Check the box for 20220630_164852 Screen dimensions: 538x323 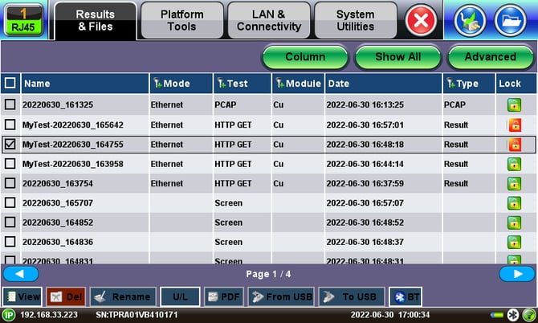10,223
